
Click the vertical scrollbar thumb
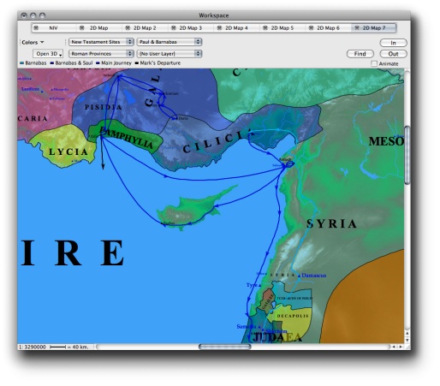[x=407, y=156]
